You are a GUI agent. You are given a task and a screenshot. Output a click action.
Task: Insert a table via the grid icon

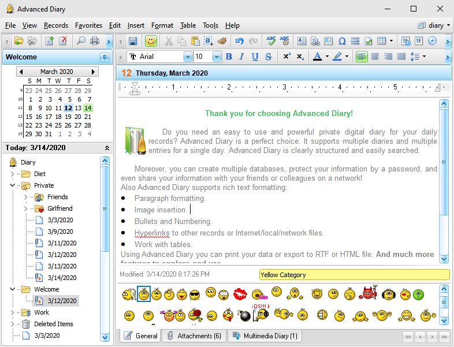click(382, 41)
